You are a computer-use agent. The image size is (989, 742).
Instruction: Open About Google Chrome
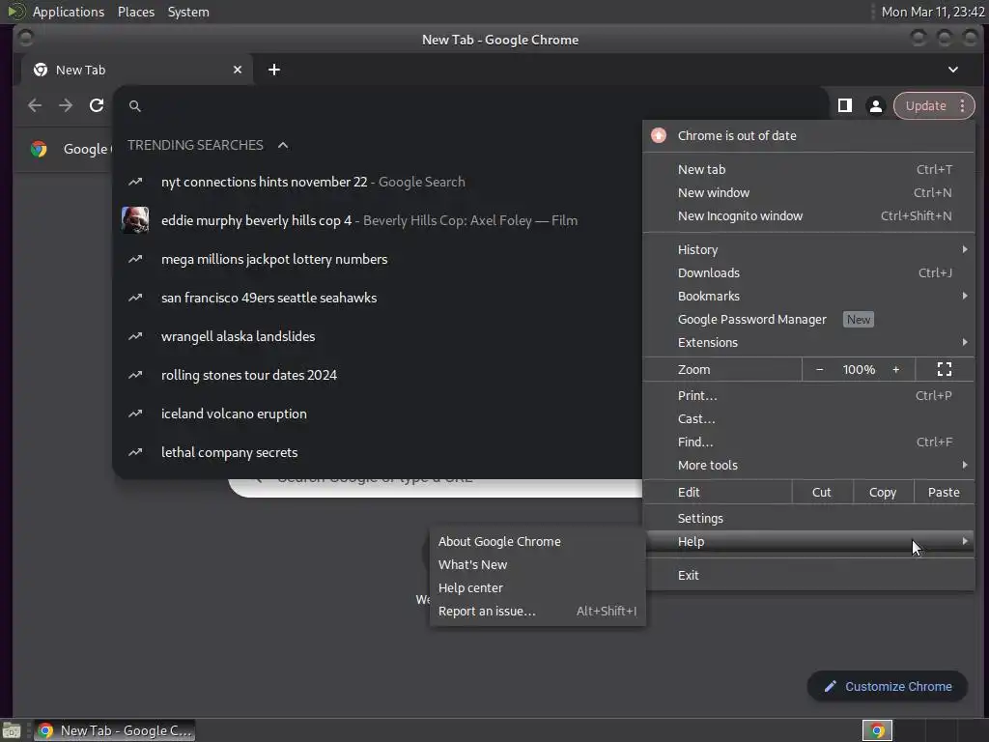537,541
